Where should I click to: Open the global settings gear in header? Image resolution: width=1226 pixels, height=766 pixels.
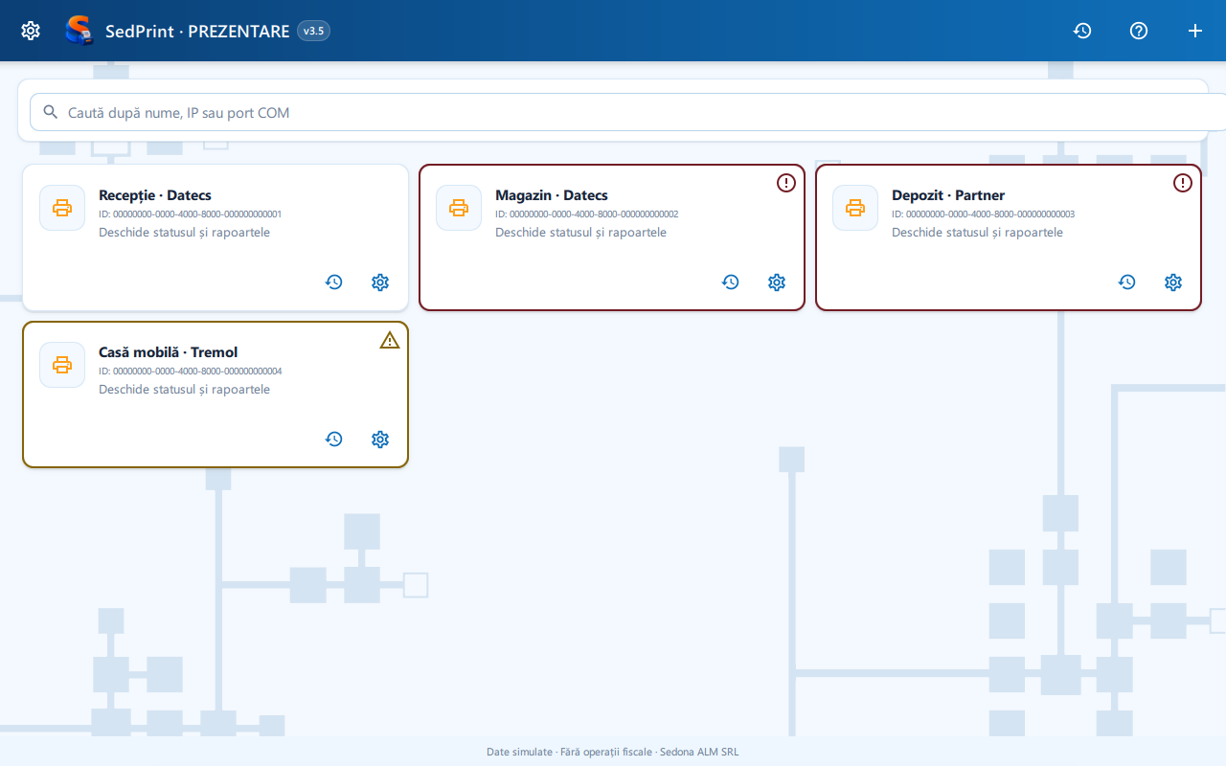31,31
